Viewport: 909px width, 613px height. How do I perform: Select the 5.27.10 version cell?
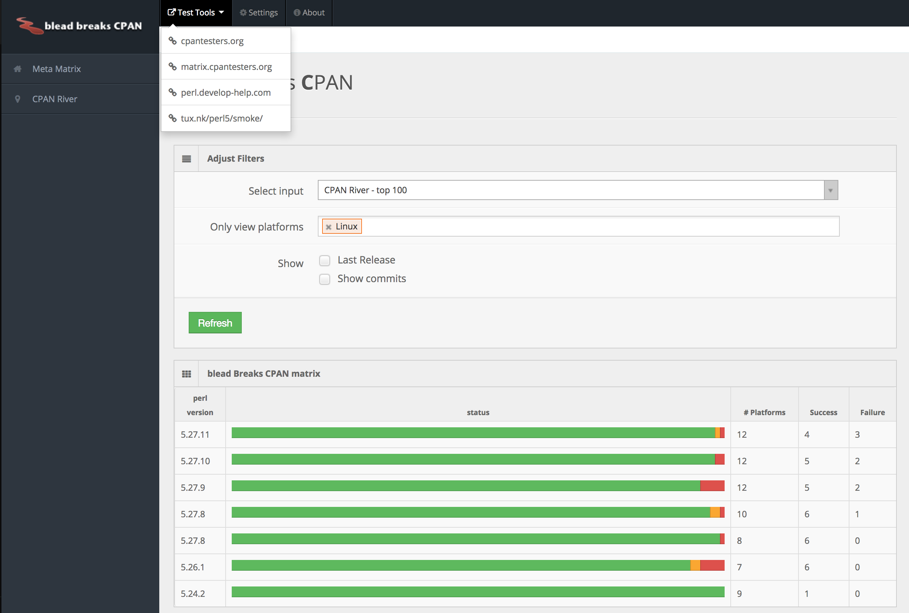click(x=200, y=461)
